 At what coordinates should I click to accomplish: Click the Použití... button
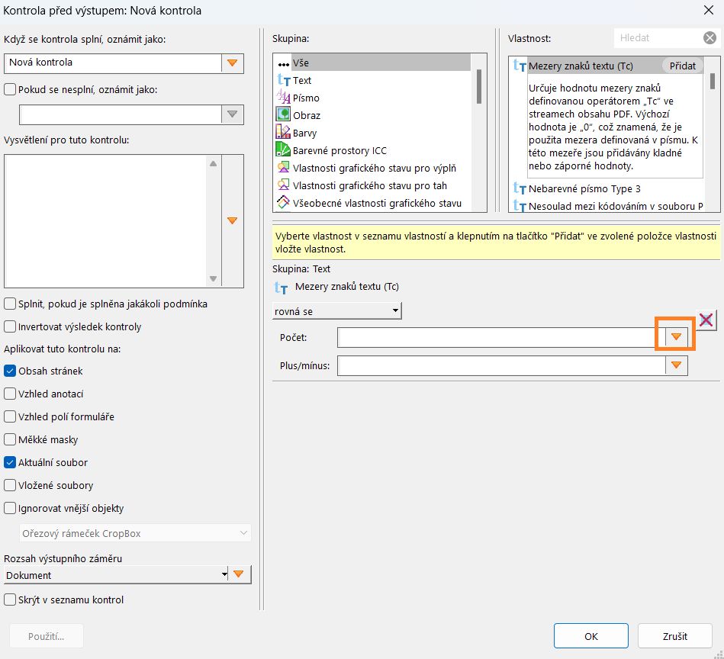tap(47, 636)
